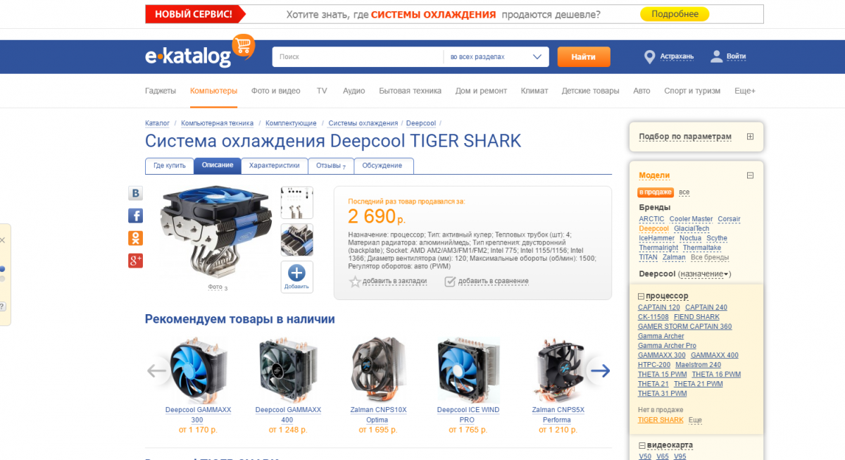Share product on Facebook icon

pyautogui.click(x=135, y=216)
